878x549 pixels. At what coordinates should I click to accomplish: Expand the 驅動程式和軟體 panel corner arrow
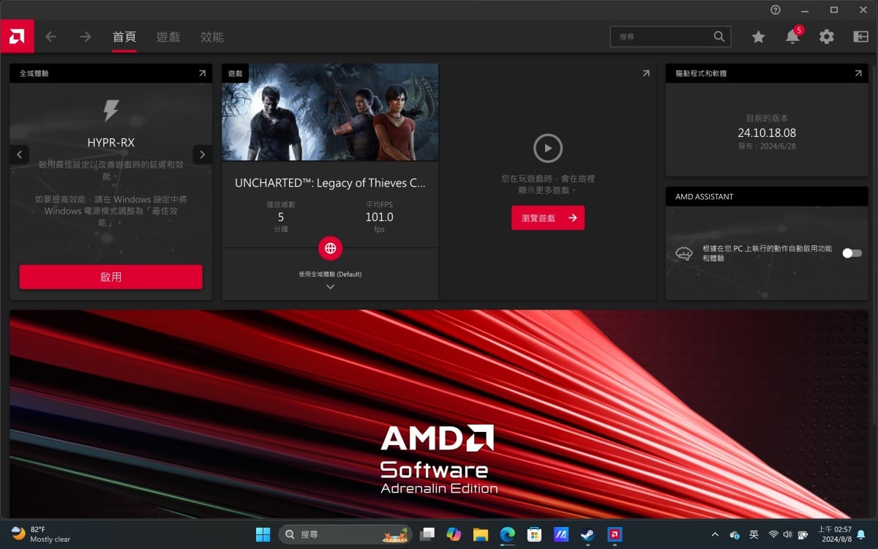coord(858,73)
